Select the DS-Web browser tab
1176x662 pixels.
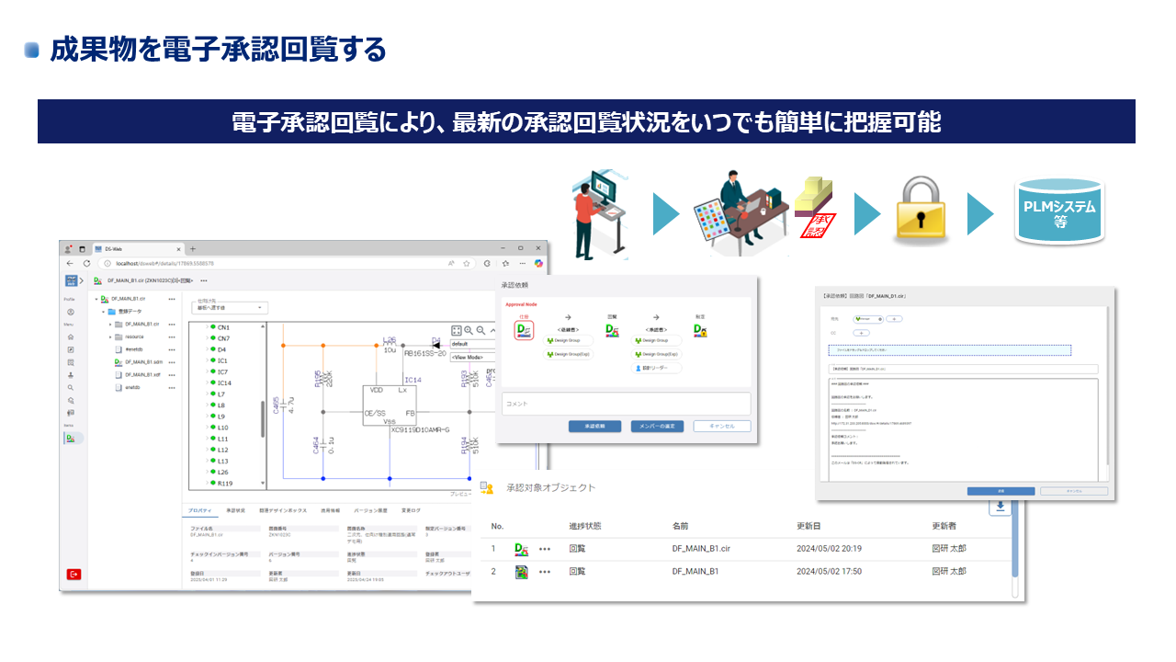click(x=137, y=249)
